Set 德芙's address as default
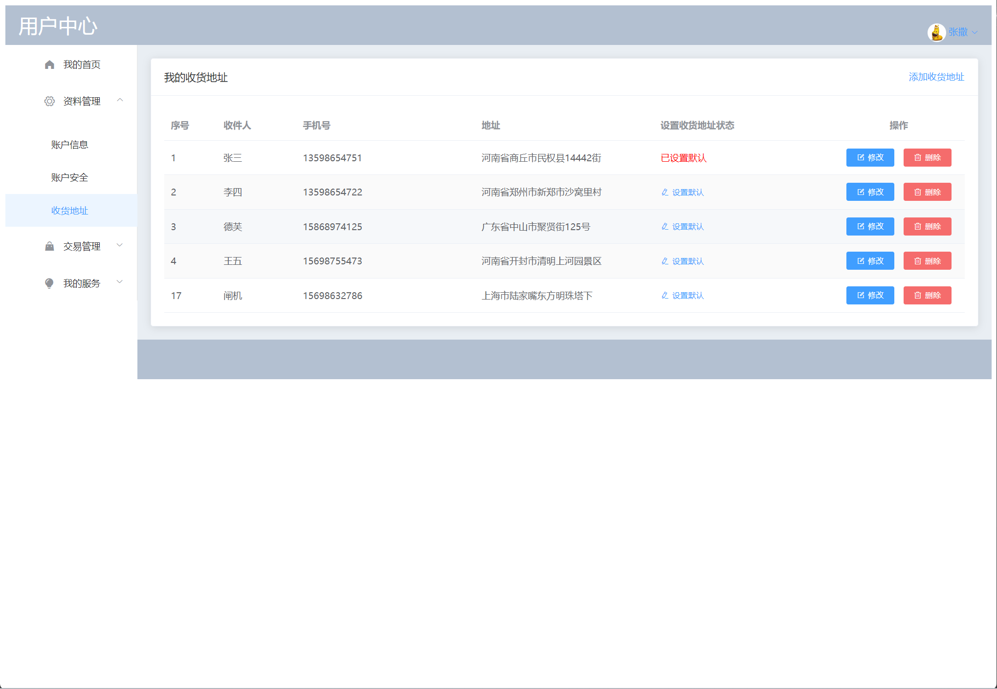This screenshot has height=689, width=997. coord(687,227)
